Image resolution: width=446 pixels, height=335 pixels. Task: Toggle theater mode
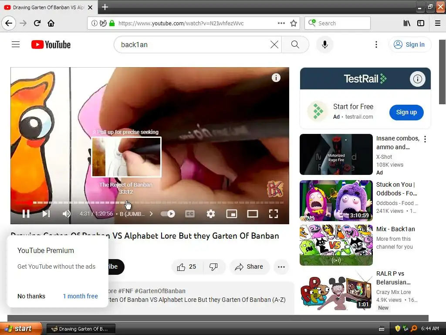pyautogui.click(x=252, y=214)
